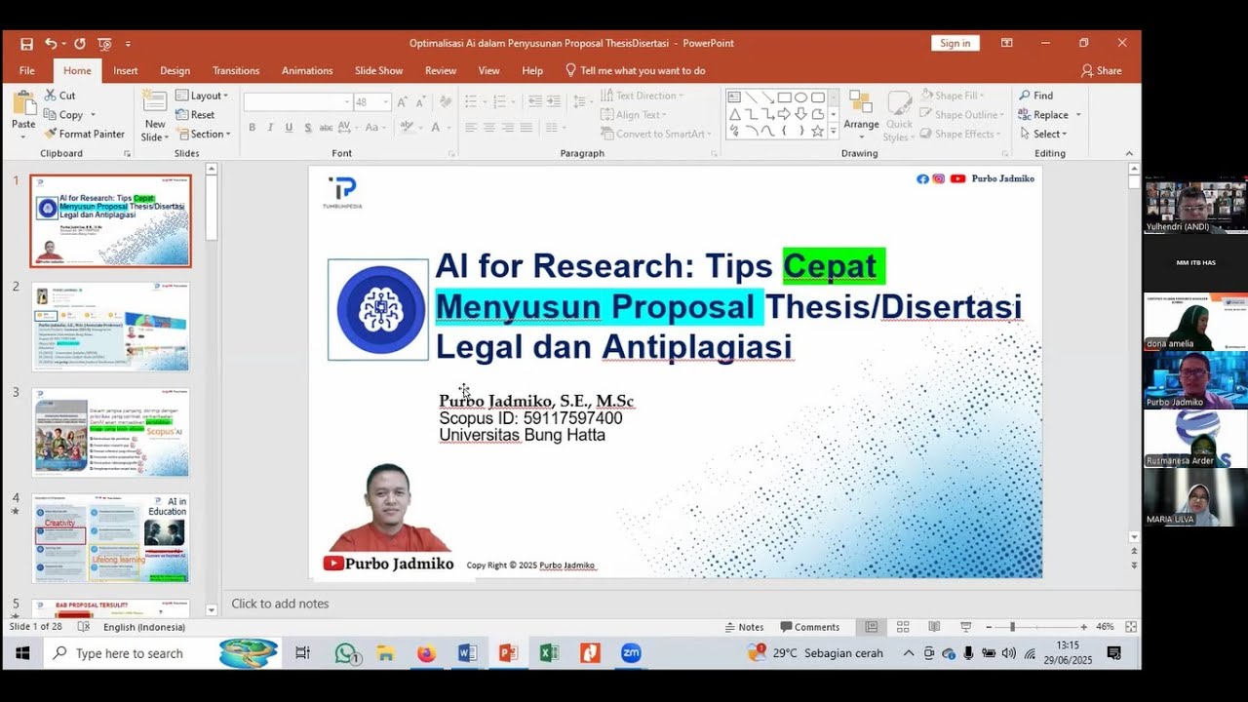
Task: Toggle Text Shadow formatting
Action: click(308, 128)
